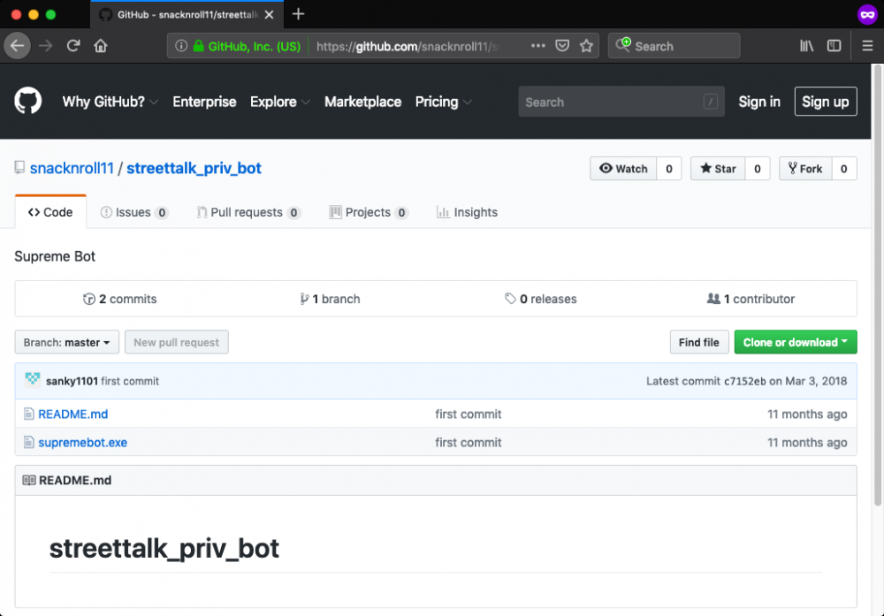The height and width of the screenshot is (616, 884).
Task: Open the Clone or download dropdown
Action: pos(796,343)
